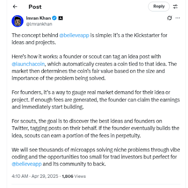Click the "Here's how it works" paragraph

tap(94, 67)
